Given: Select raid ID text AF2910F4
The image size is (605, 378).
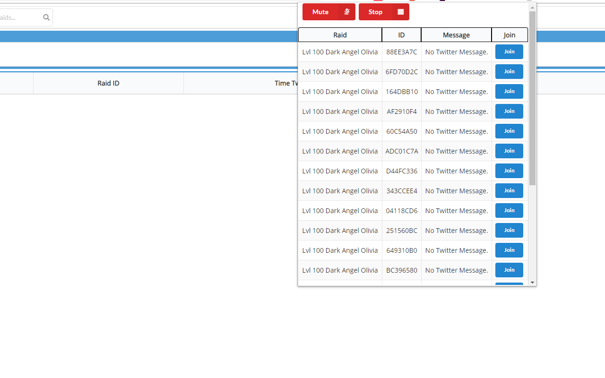Looking at the screenshot, I should (x=402, y=112).
